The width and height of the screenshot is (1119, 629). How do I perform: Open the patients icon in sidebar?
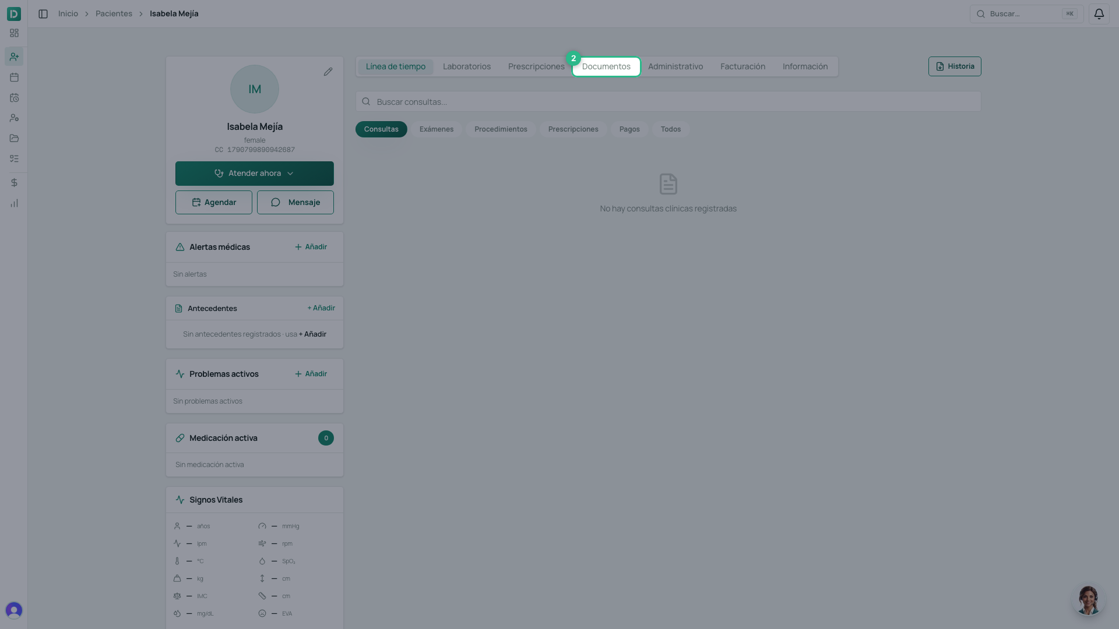pyautogui.click(x=14, y=56)
